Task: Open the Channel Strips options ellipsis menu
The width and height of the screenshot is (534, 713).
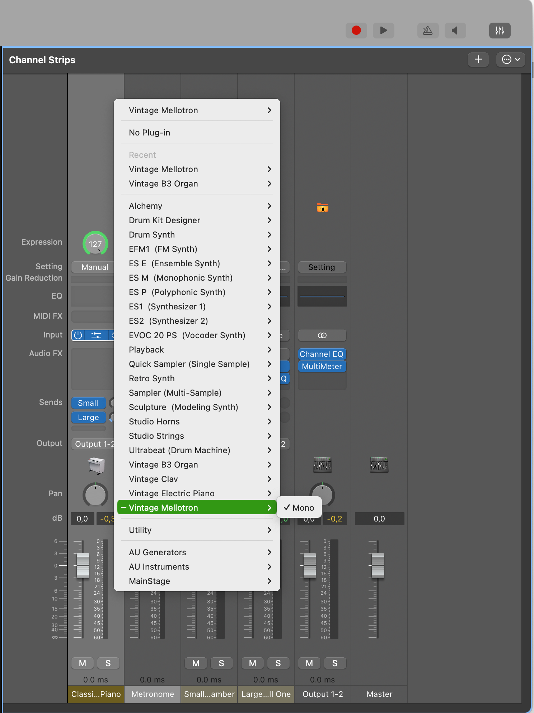Action: click(511, 60)
